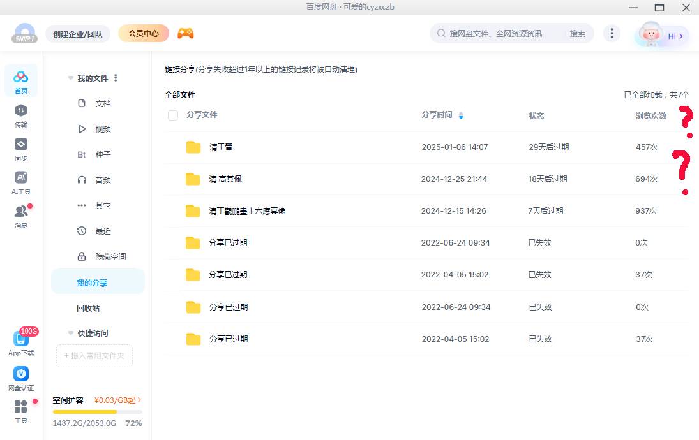Collapse the 快捷访问 section

coord(71,333)
